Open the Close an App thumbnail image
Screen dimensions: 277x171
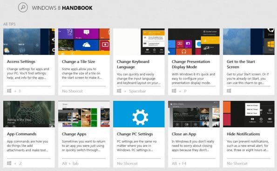(x=194, y=114)
